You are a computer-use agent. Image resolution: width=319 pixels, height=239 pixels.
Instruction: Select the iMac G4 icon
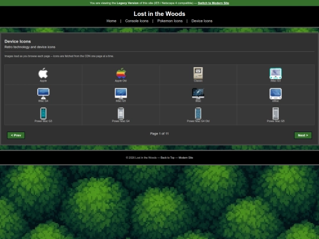coord(43,93)
